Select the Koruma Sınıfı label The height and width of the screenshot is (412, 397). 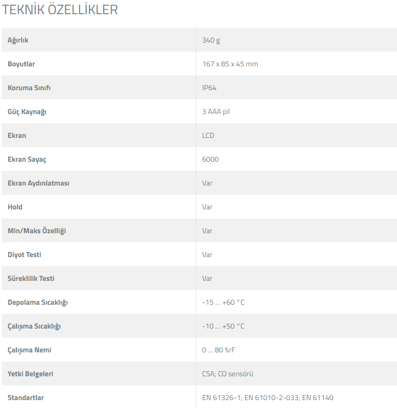point(29,88)
